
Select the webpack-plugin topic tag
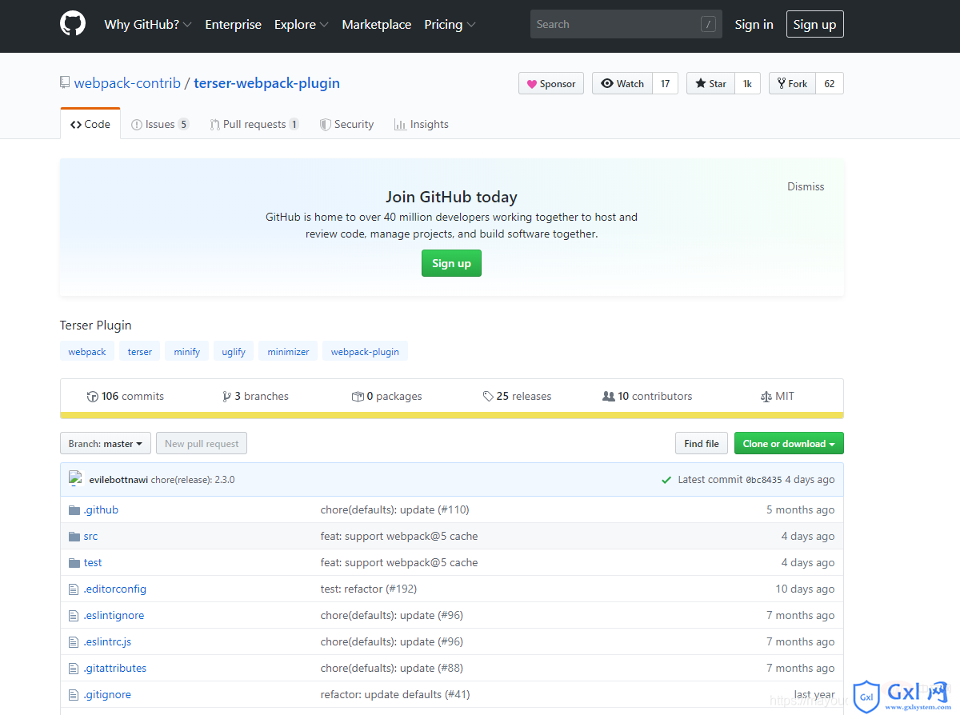tap(365, 351)
